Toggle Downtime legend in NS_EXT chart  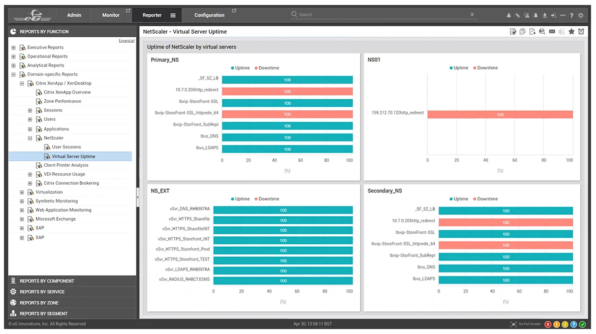pyautogui.click(x=267, y=199)
